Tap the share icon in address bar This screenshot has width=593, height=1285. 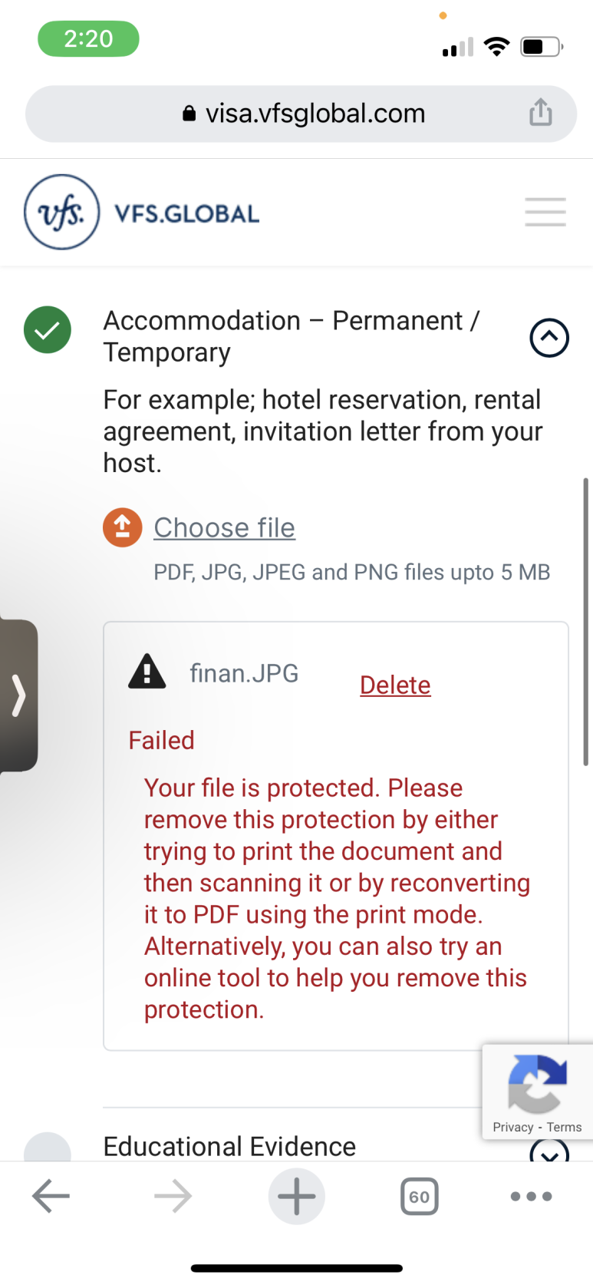click(540, 113)
